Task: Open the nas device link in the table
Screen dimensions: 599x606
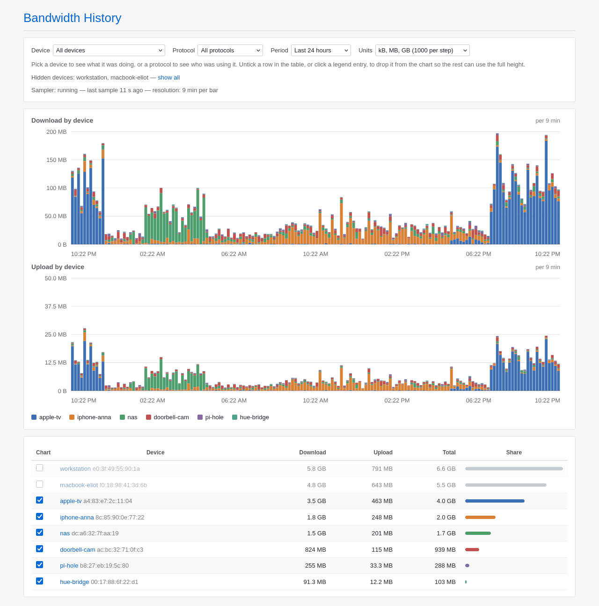Action: tap(65, 533)
